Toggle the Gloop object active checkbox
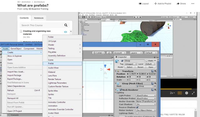200x117 pixels. coord(122,61)
